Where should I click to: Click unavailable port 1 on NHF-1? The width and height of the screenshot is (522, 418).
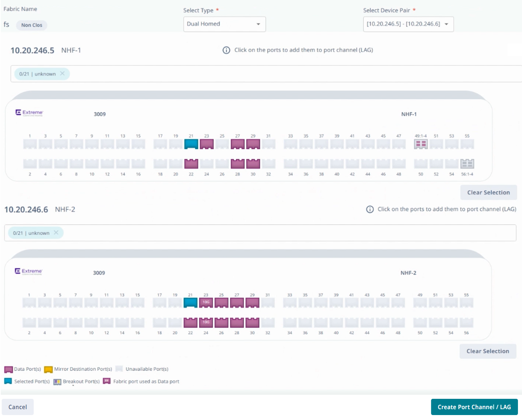[x=30, y=144]
